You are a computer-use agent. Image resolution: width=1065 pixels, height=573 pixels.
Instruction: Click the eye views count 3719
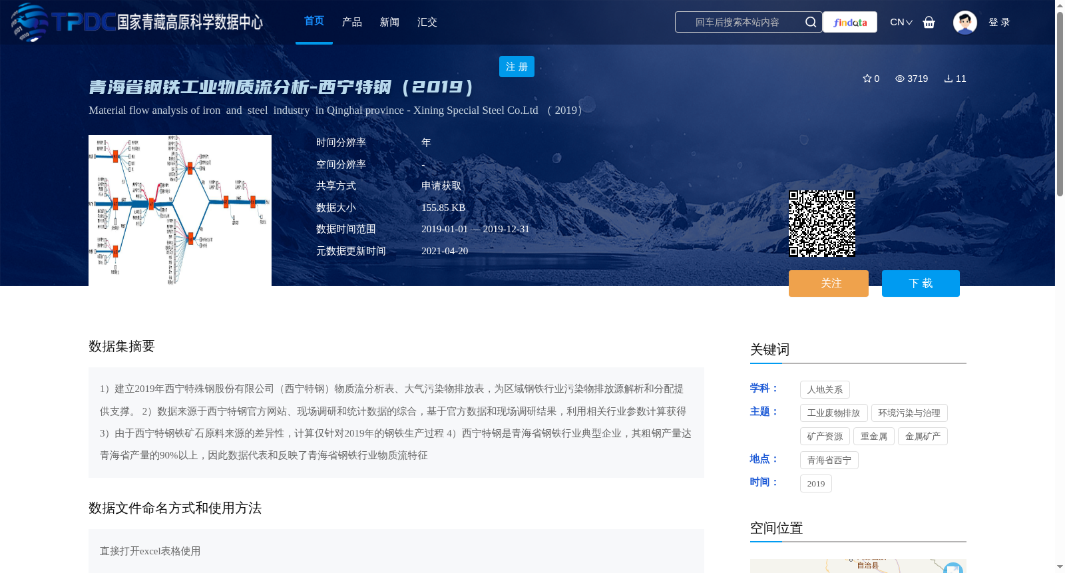coord(911,79)
